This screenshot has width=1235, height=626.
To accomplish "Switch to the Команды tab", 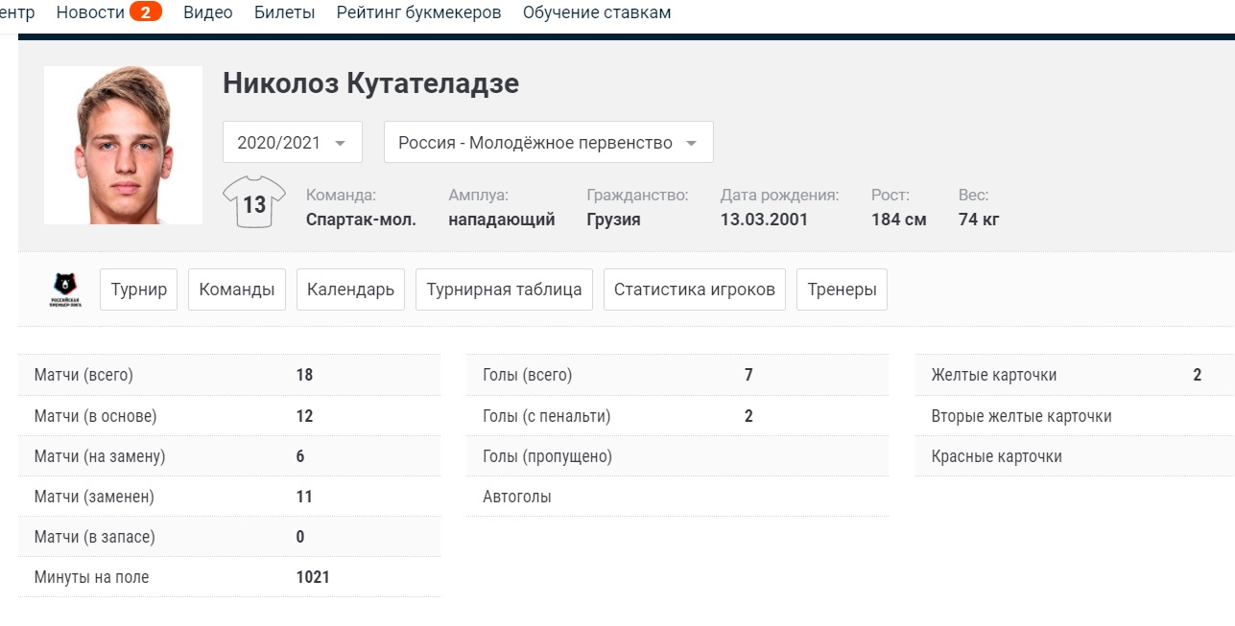I will 236,289.
